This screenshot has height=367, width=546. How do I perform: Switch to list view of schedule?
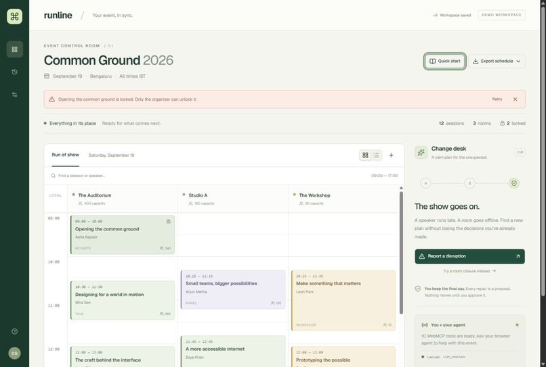(x=377, y=155)
